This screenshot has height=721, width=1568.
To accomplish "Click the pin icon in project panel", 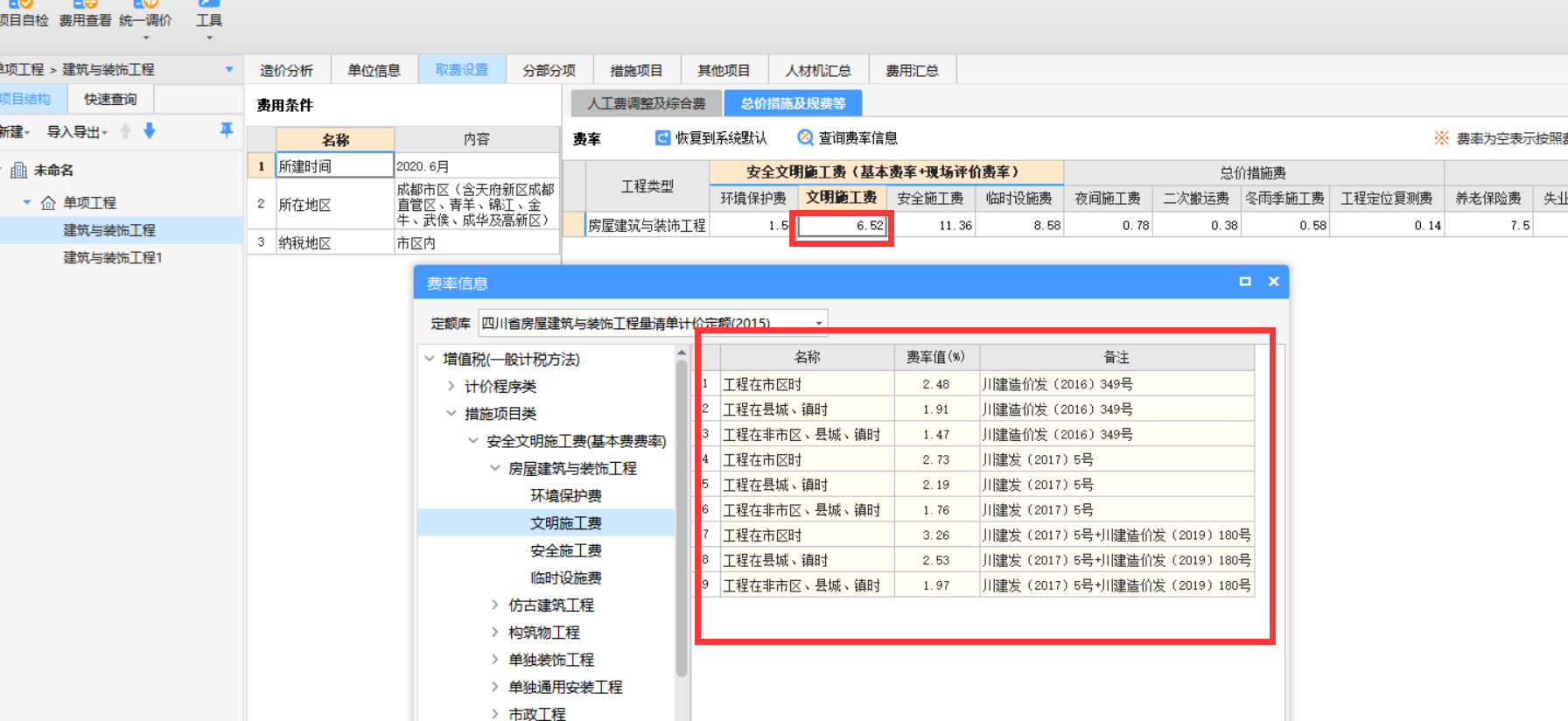I will coord(227,130).
